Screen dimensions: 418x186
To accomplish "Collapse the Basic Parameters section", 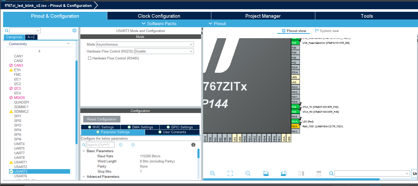I will pyautogui.click(x=84, y=151).
